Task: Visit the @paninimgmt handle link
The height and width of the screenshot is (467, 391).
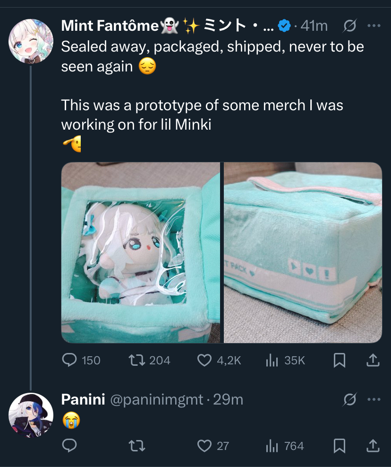Action: [x=157, y=400]
